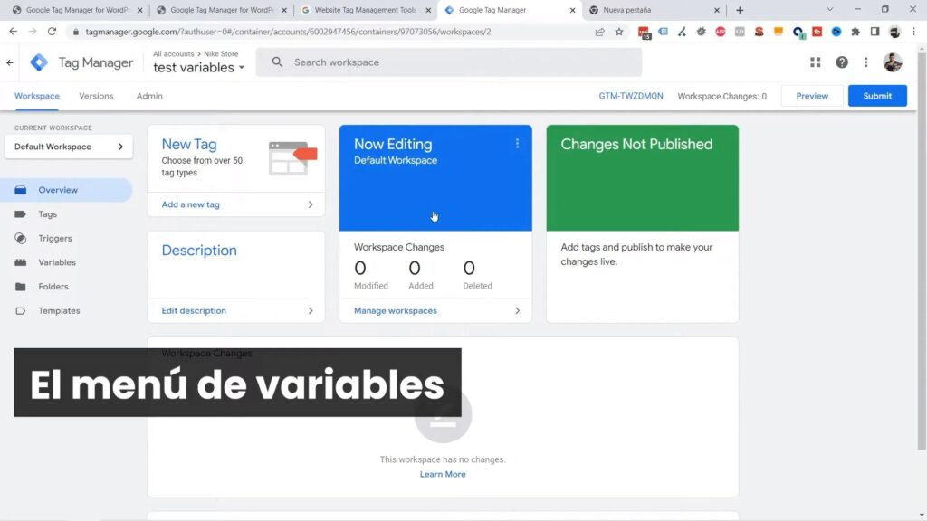Focus the Search workspace field

click(449, 62)
